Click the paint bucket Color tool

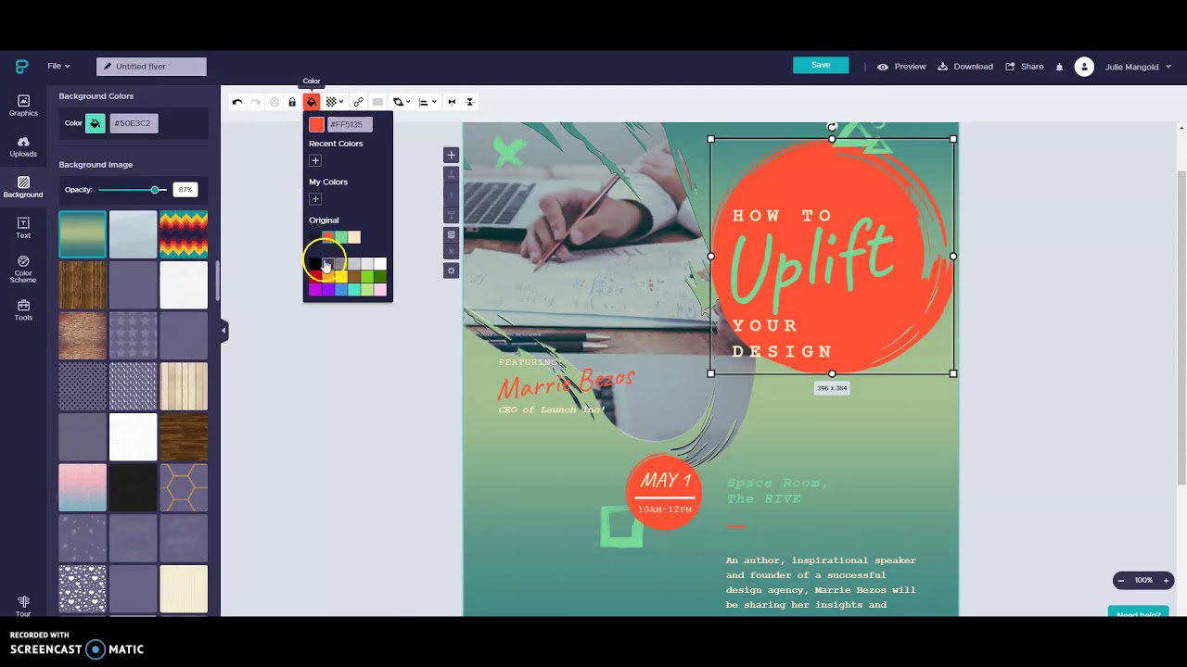coord(312,102)
